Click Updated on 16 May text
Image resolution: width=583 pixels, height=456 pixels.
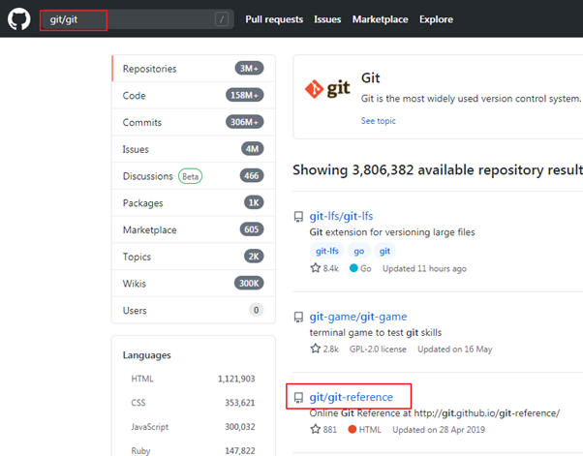coord(455,349)
